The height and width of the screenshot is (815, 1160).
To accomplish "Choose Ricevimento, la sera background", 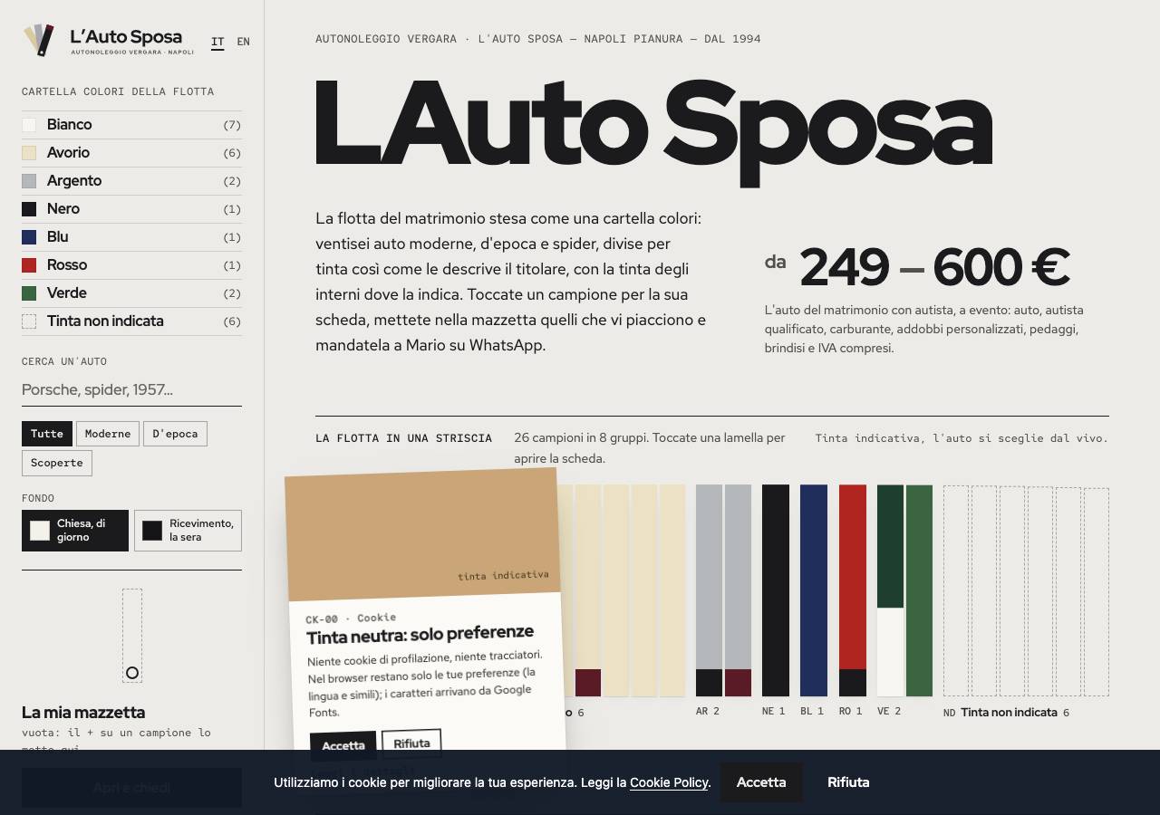I will 188,531.
